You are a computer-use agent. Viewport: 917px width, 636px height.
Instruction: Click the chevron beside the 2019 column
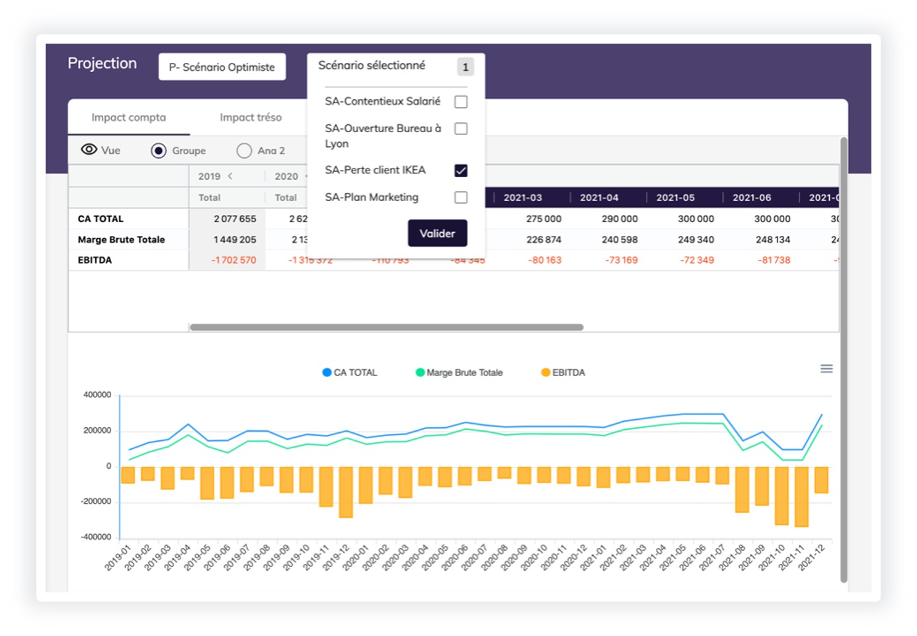230,176
